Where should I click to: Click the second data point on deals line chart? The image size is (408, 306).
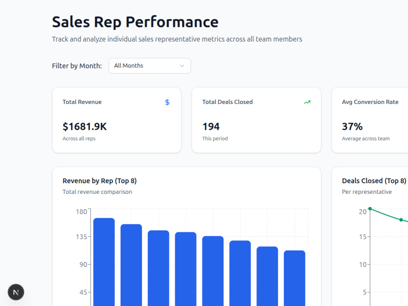pos(401,220)
